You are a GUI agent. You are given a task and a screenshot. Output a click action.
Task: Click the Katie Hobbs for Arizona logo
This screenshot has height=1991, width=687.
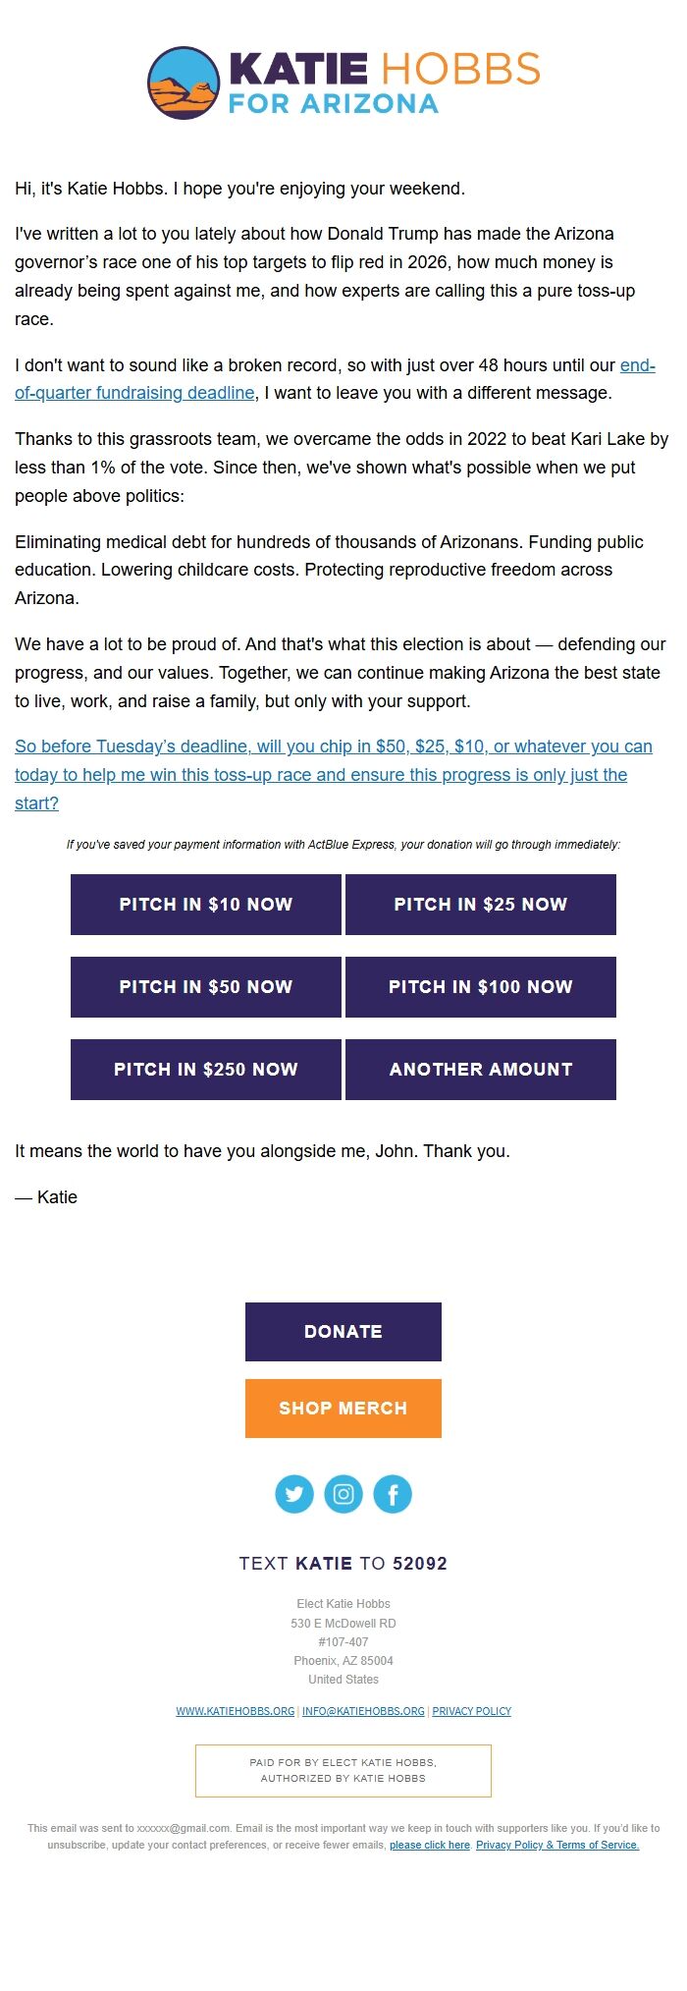343,83
